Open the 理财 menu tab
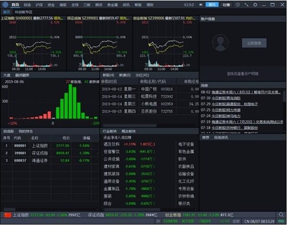This screenshot has height=226, width=287. 150,5
